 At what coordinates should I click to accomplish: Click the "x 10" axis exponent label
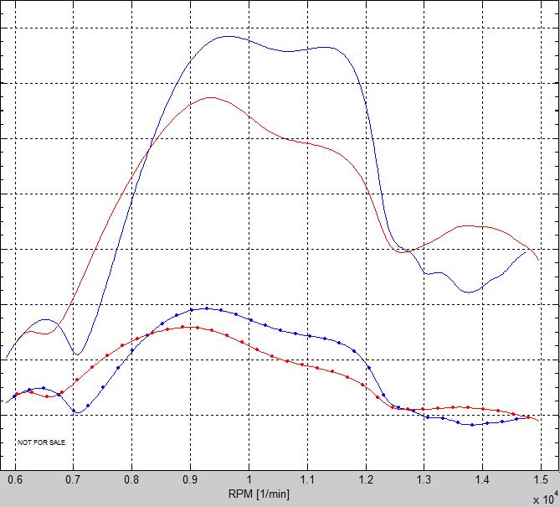541,499
